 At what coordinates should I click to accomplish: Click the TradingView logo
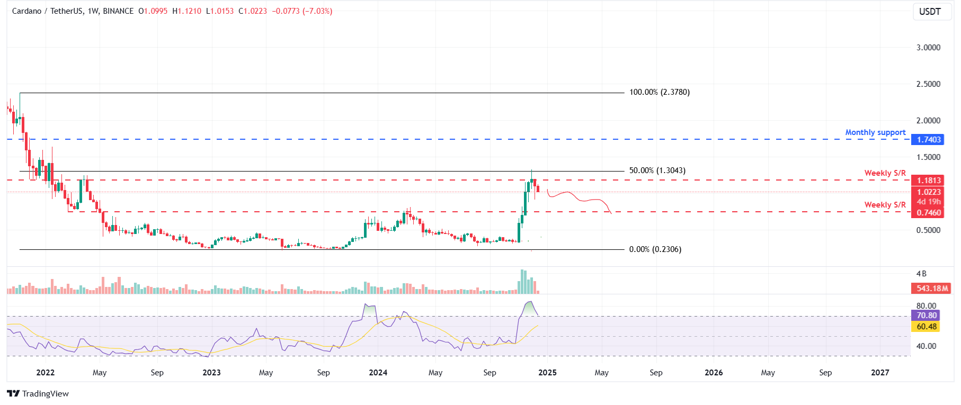pyautogui.click(x=38, y=393)
